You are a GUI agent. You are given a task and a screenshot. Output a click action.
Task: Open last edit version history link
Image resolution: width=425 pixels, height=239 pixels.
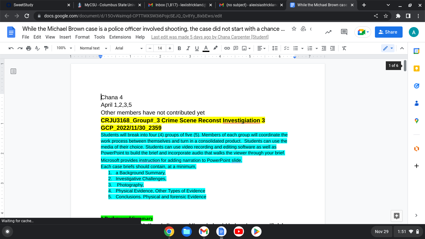(210, 37)
